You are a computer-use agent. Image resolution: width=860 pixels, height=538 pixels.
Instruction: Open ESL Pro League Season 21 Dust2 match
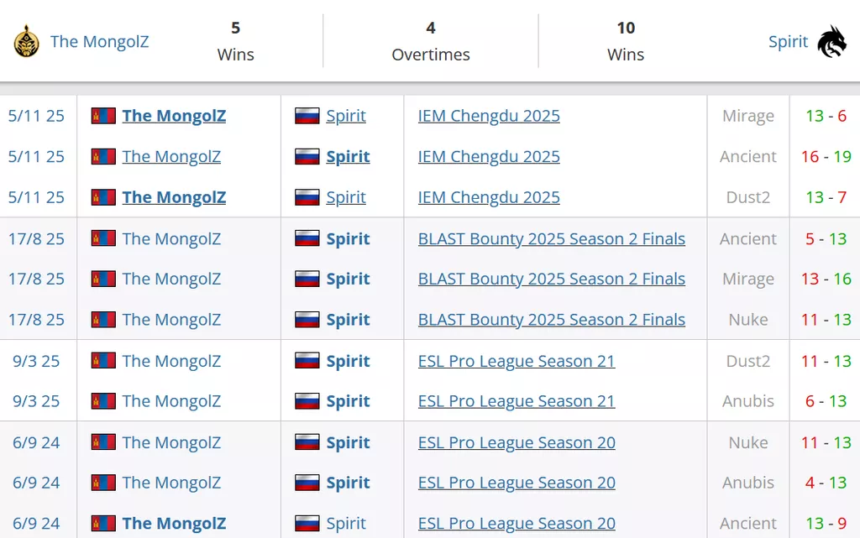tap(517, 361)
